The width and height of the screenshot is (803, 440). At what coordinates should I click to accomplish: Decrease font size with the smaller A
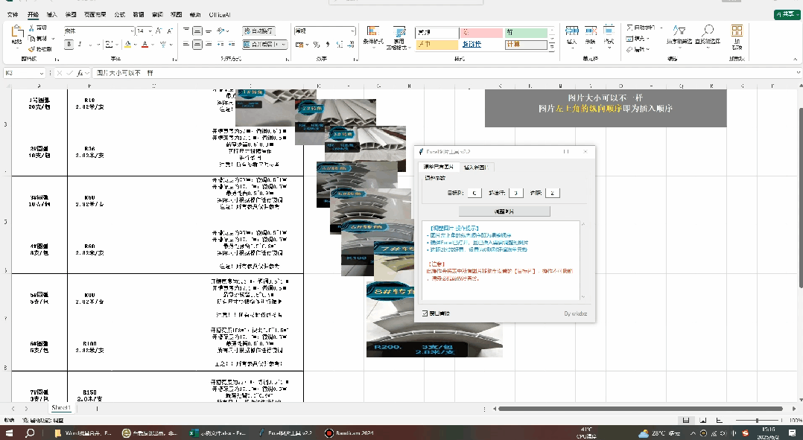(x=169, y=31)
